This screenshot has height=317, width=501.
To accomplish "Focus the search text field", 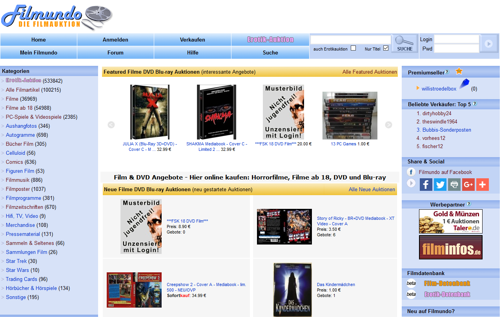I will click(351, 40).
